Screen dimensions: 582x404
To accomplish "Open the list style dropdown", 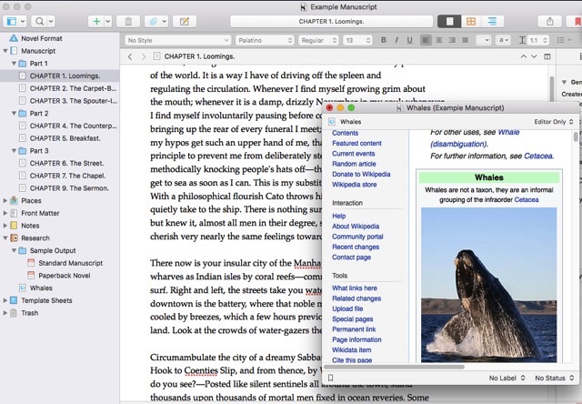I will pos(564,40).
